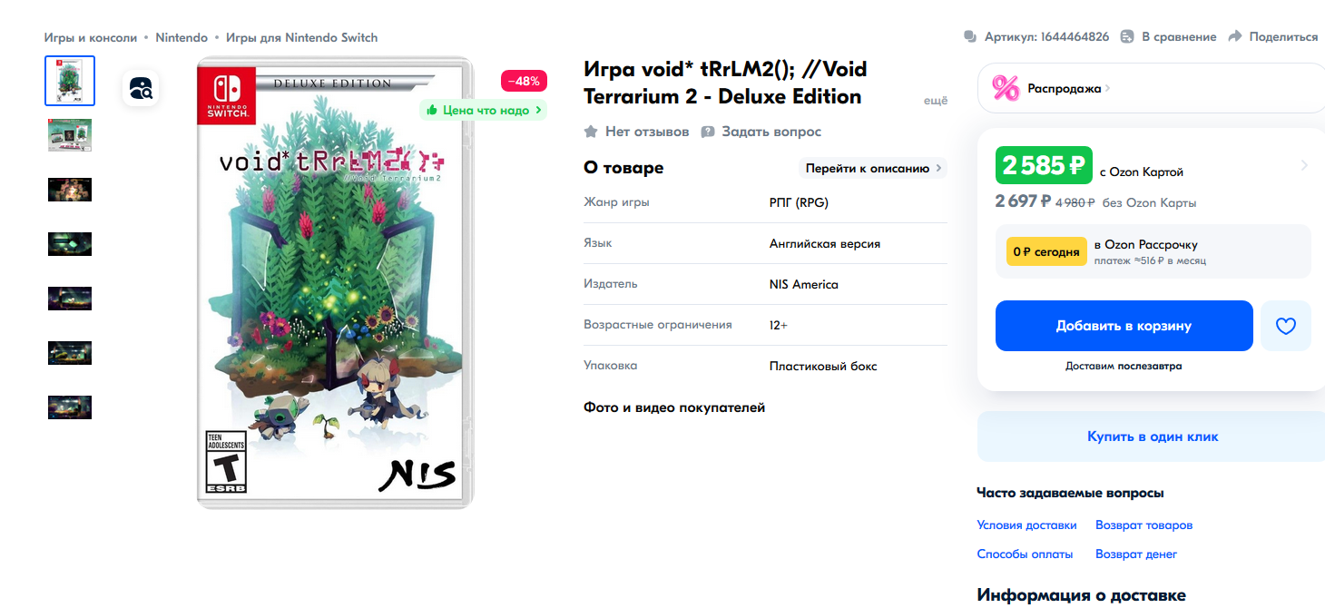Expand the Ozon Card price chevron
This screenshot has width=1325, height=608.
click(1304, 165)
